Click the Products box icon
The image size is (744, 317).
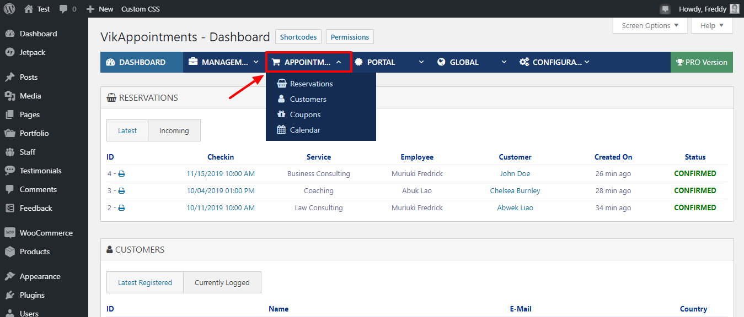tap(10, 252)
